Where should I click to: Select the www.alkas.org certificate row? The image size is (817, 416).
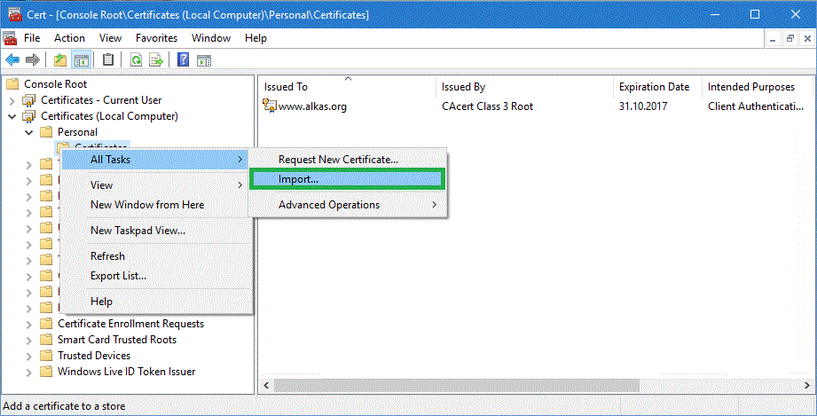tap(312, 106)
